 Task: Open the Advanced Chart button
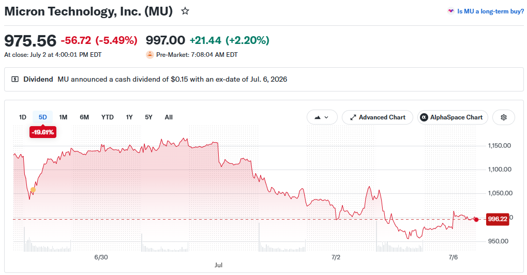pyautogui.click(x=378, y=117)
